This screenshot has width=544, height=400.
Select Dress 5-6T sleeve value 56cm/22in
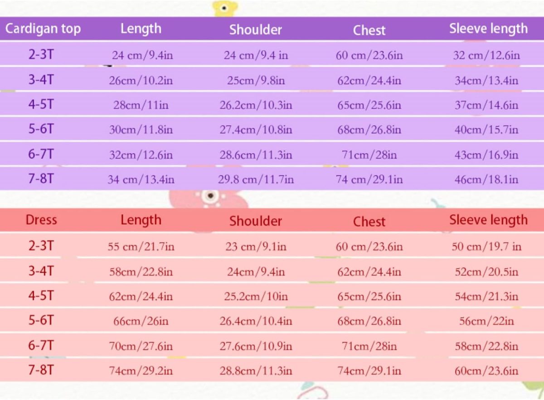click(486, 322)
